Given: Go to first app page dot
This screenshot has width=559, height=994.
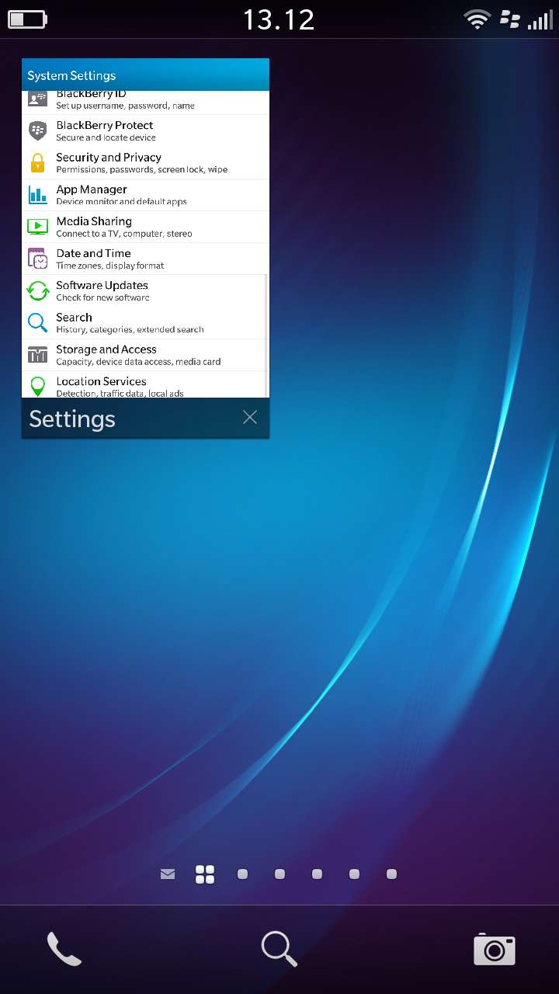Looking at the screenshot, I should [242, 874].
